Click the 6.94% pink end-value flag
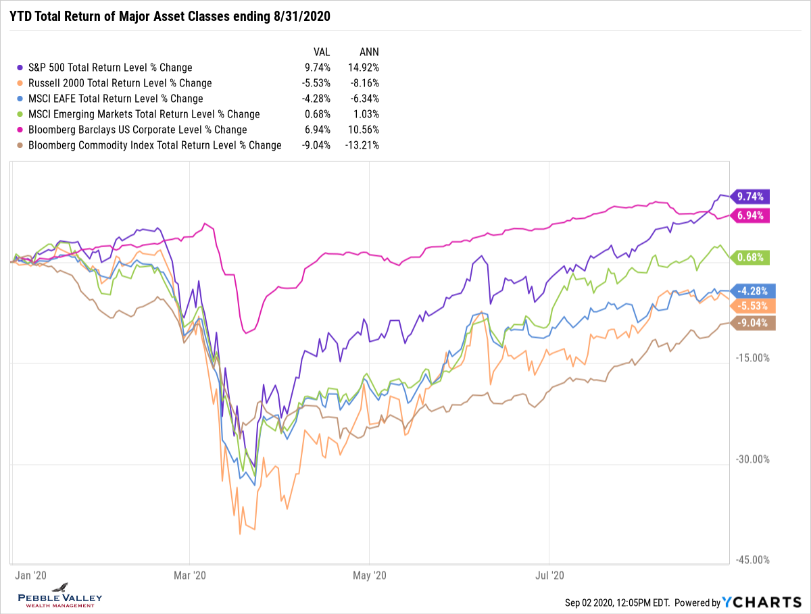Image resolution: width=811 pixels, height=614 pixels. 751,215
